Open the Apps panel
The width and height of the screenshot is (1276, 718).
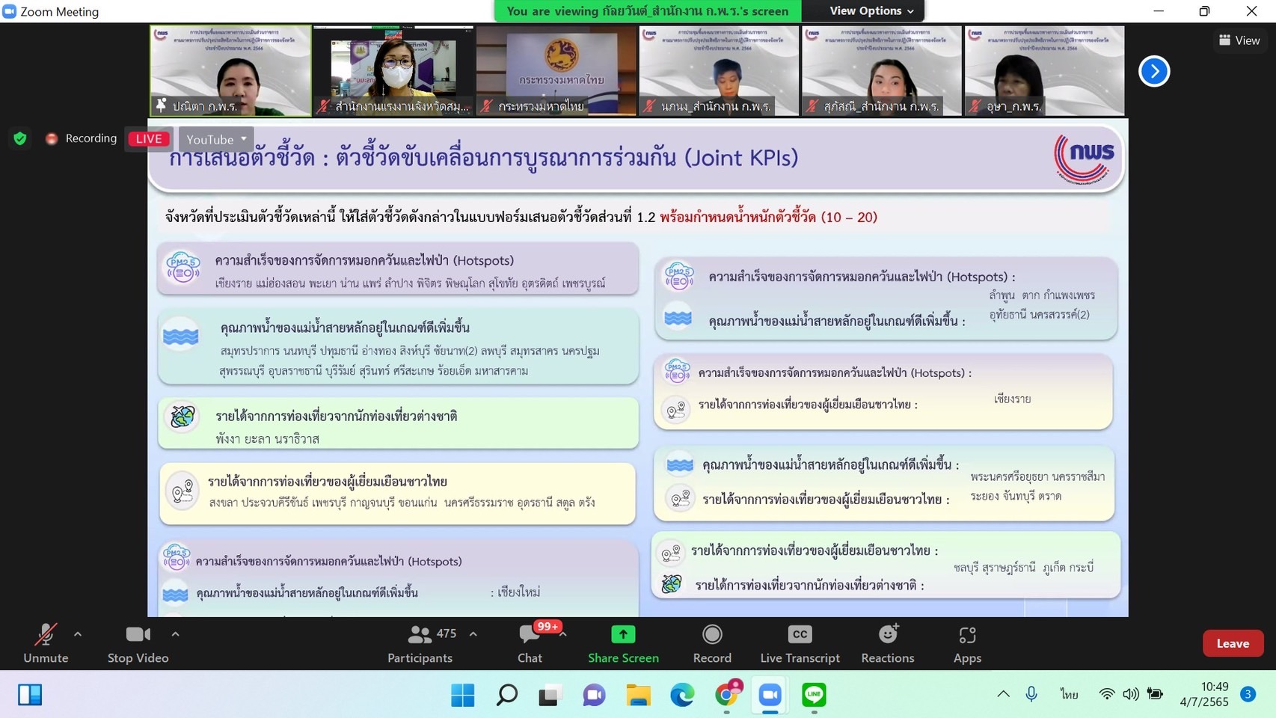point(966,644)
